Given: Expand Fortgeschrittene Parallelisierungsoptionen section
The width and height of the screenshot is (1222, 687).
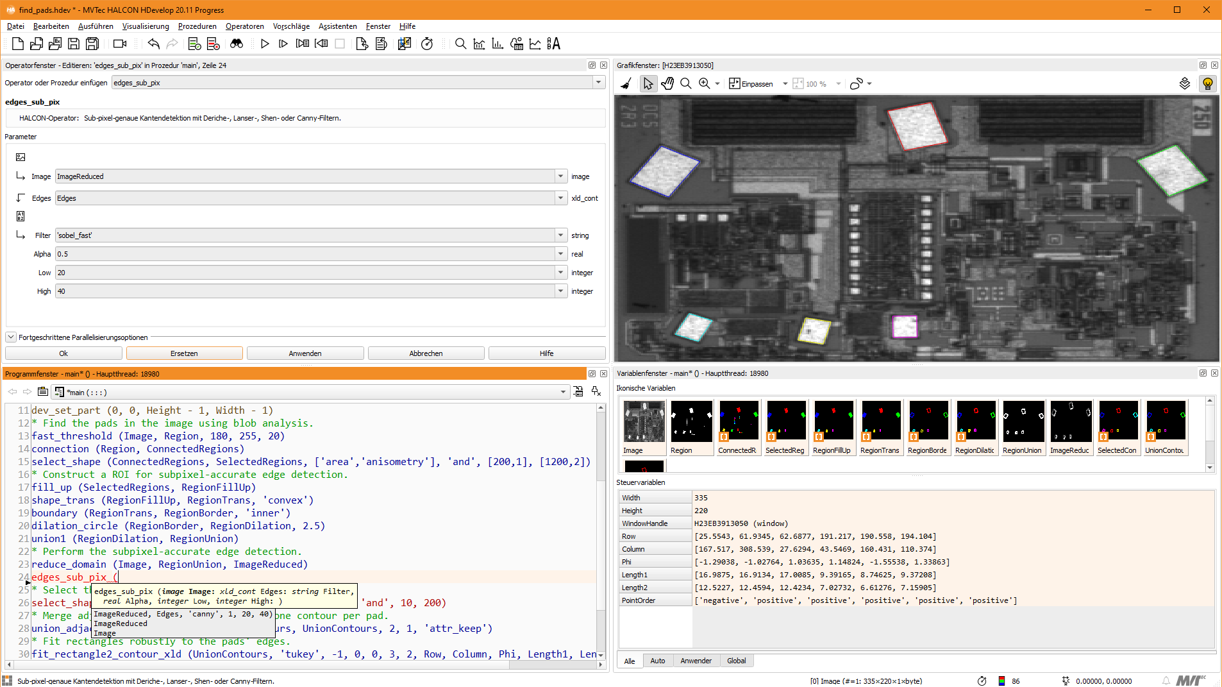Looking at the screenshot, I should pyautogui.click(x=11, y=337).
